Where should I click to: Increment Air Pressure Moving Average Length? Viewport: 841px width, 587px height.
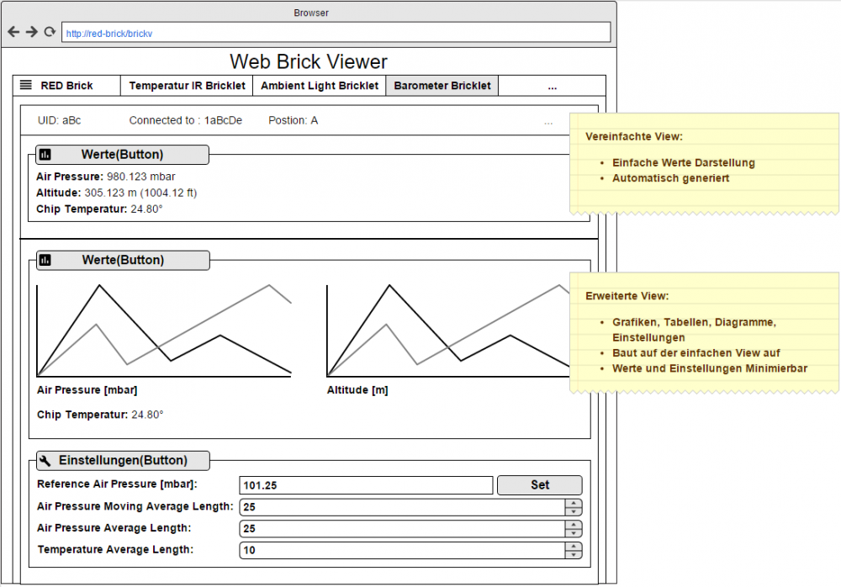[573, 503]
